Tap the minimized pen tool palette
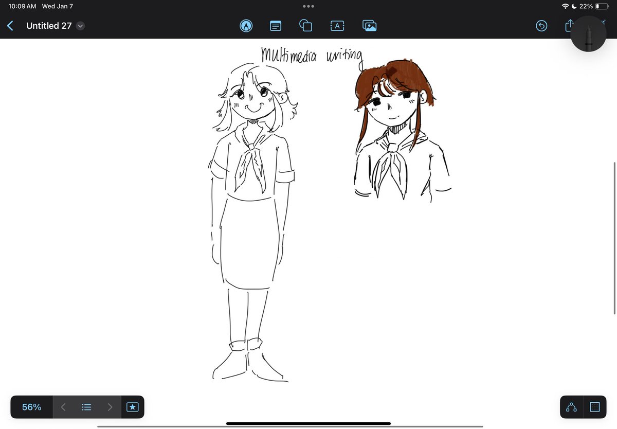Image resolution: width=617 pixels, height=429 pixels. [589, 34]
